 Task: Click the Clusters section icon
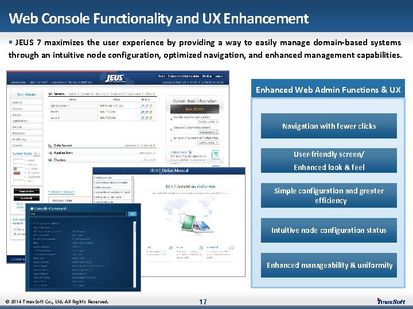pos(50,160)
